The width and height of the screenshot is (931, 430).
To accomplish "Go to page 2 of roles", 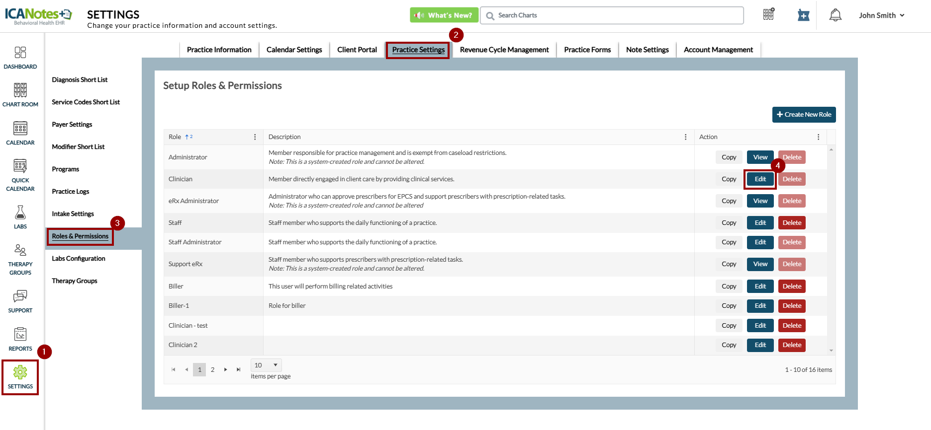I will 212,370.
